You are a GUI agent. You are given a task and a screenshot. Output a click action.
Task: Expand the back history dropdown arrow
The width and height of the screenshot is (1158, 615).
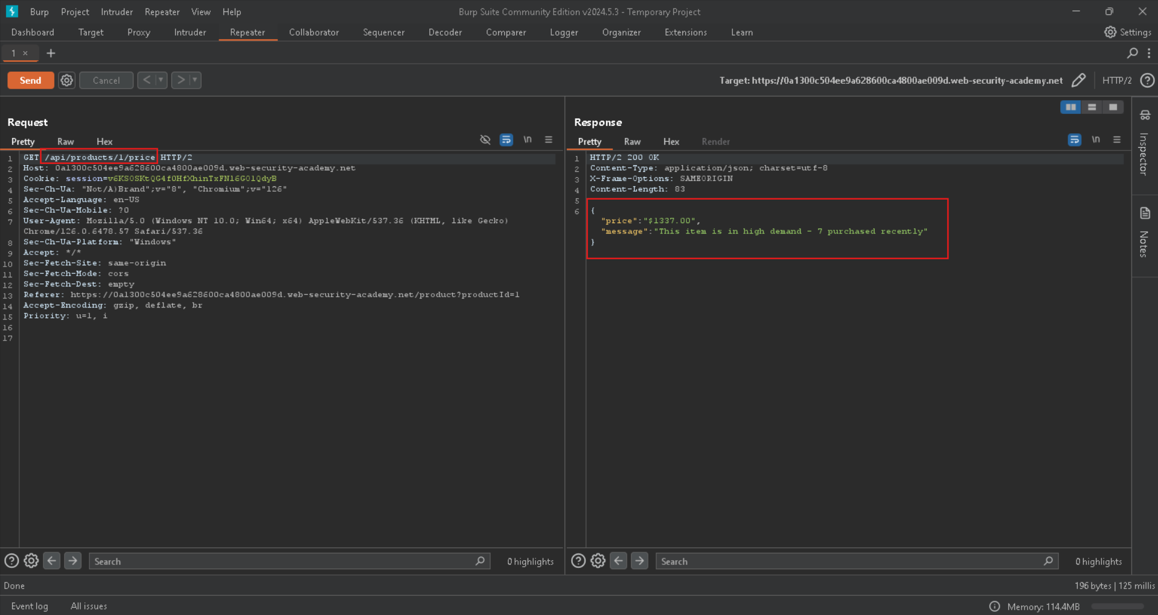pyautogui.click(x=161, y=80)
